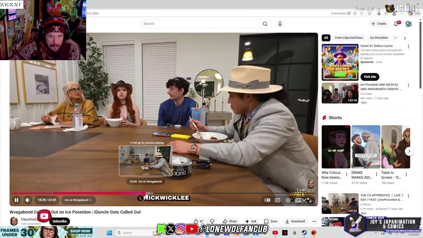Switch to theater mode view
Screen dimensions: 423x238
click(298, 200)
